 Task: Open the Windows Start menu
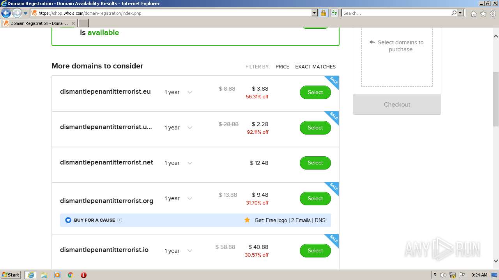pos(11,275)
